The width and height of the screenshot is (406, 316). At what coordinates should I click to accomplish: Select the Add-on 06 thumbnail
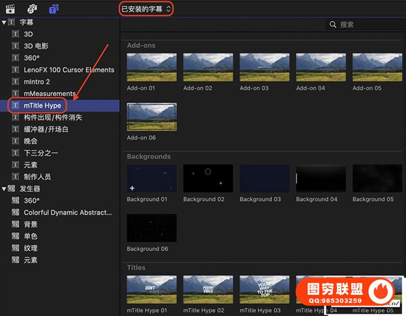click(x=152, y=117)
